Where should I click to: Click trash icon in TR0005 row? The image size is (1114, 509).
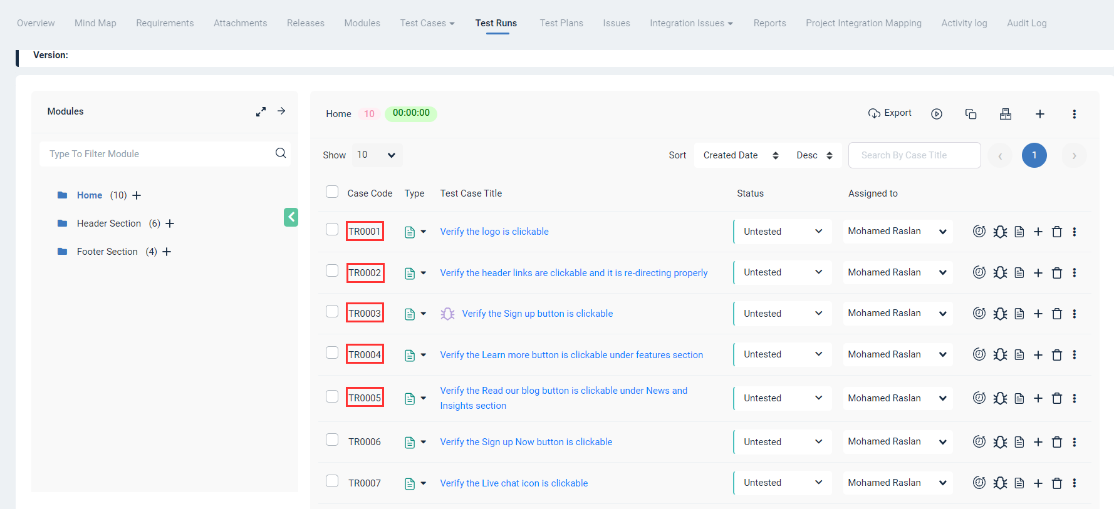click(x=1057, y=398)
